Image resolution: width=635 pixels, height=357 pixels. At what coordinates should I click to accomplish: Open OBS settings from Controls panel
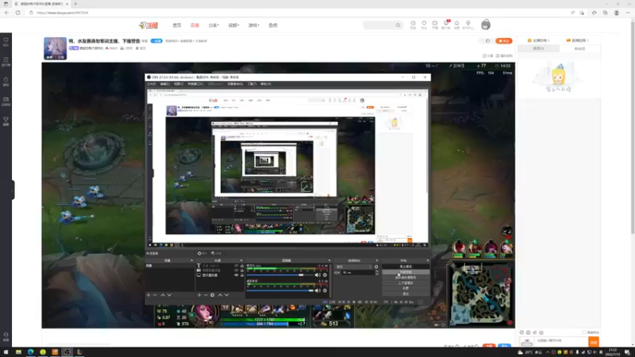pyautogui.click(x=406, y=288)
